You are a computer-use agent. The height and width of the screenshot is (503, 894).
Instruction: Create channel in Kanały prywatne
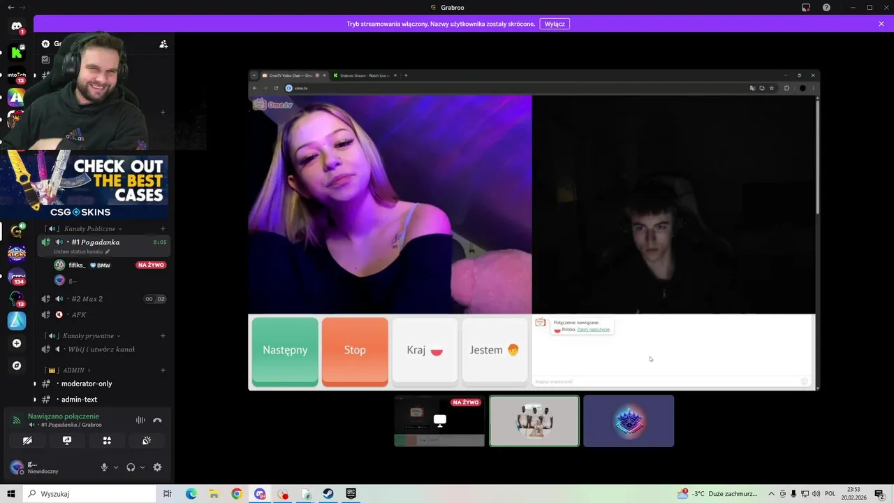163,335
